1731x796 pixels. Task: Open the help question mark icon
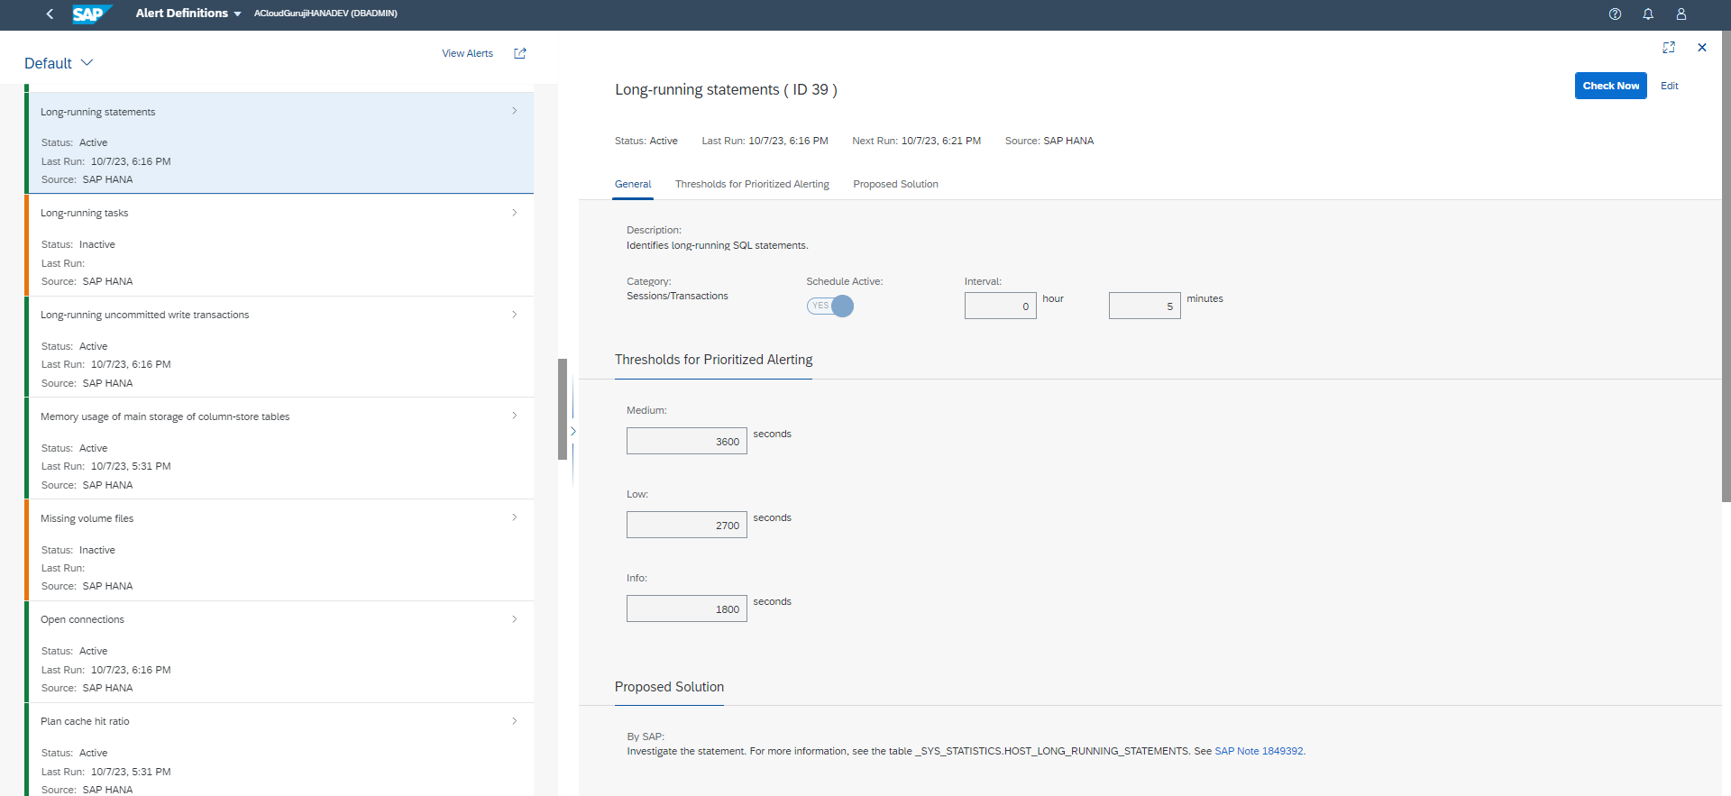(x=1615, y=14)
